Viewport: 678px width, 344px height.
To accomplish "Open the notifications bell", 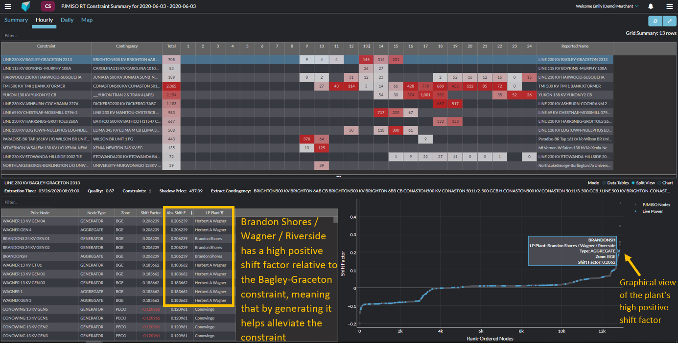I will [651, 6].
